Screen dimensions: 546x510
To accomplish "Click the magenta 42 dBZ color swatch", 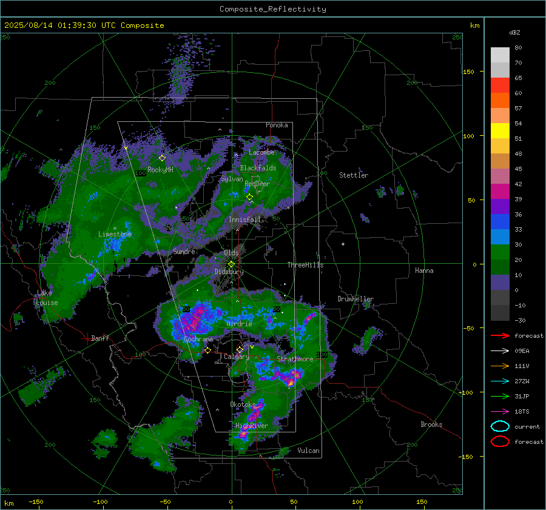I will click(500, 192).
